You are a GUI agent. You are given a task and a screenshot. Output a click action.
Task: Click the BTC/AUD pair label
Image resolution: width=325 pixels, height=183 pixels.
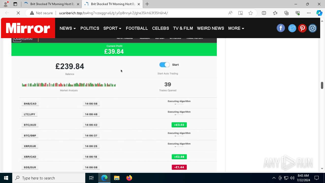[30, 125]
